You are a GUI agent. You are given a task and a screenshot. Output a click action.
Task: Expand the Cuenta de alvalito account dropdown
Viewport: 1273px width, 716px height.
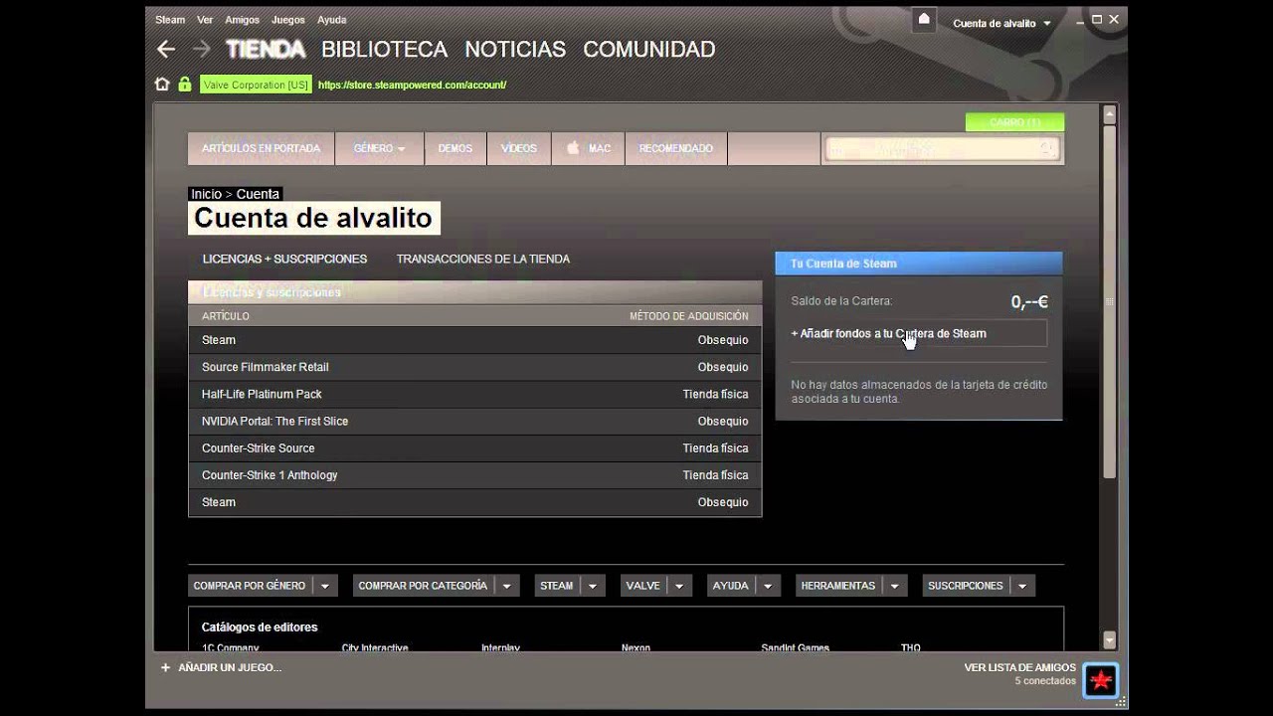click(1001, 23)
